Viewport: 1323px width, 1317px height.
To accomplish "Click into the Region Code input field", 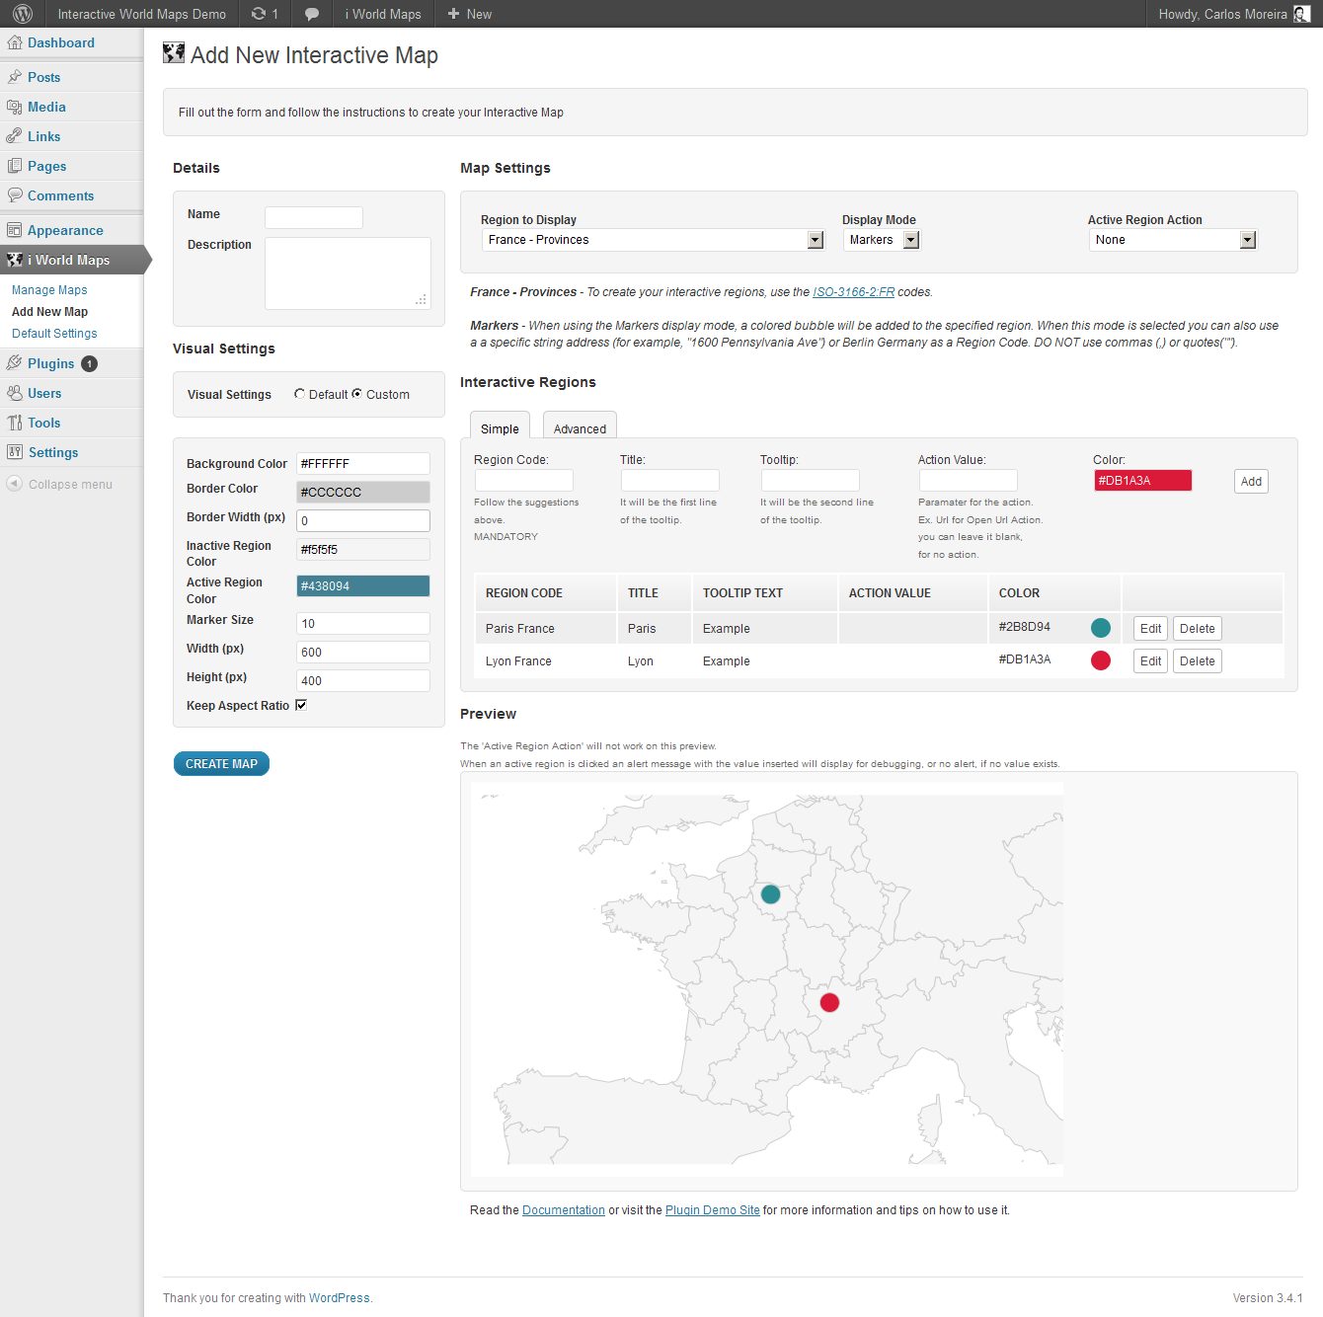I will point(523,481).
